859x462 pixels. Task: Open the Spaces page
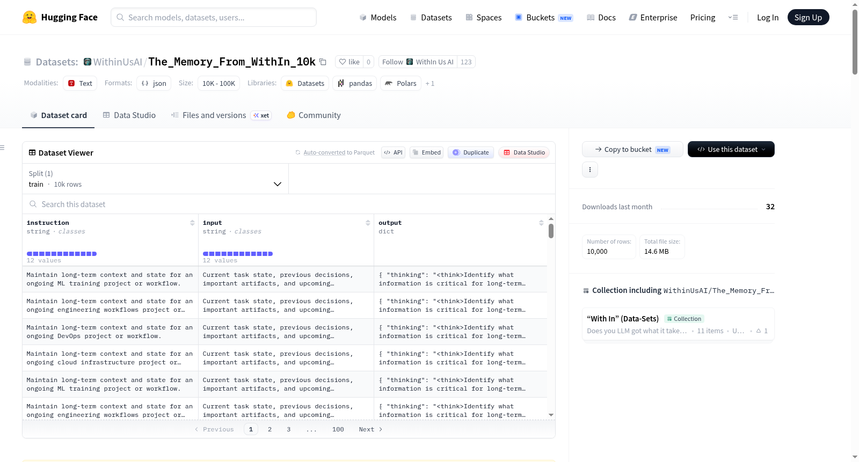[x=484, y=17]
